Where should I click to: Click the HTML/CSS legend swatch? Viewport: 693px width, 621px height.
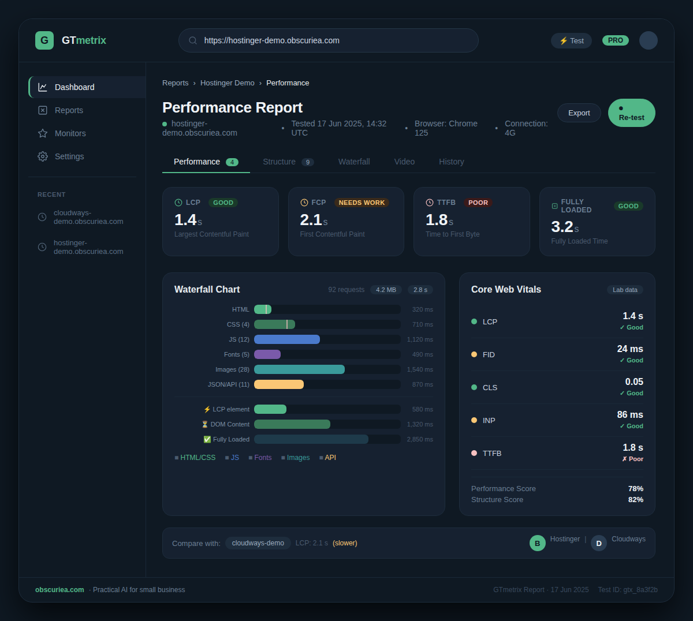177,458
